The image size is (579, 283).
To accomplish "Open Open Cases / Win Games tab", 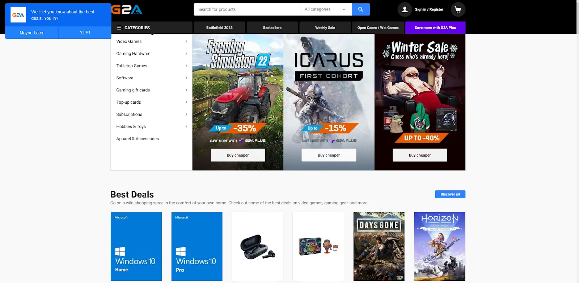I will 378,28.
